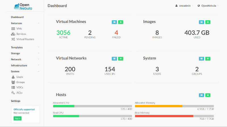Click the 4 FAILED VMs count

click(x=116, y=34)
